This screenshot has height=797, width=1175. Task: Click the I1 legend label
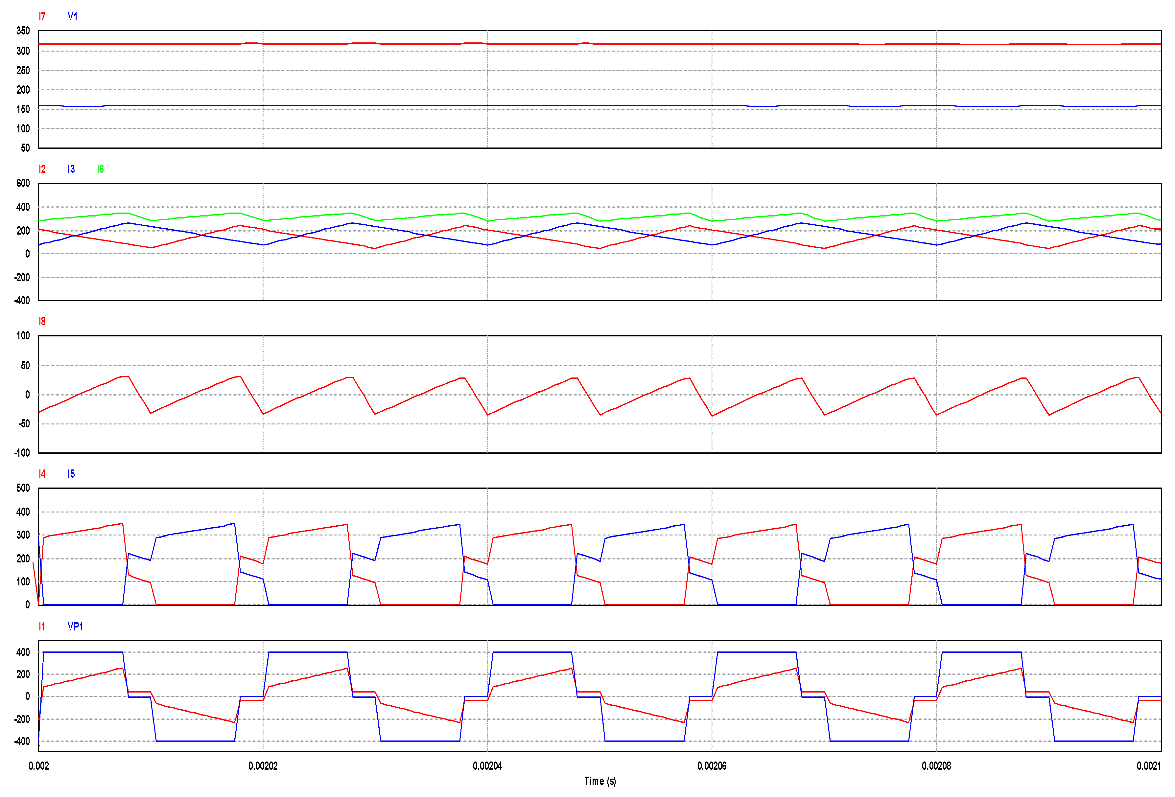[41, 627]
